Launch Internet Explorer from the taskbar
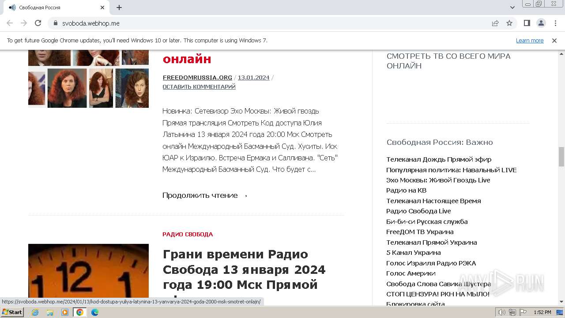The image size is (565, 318). pyautogui.click(x=35, y=312)
